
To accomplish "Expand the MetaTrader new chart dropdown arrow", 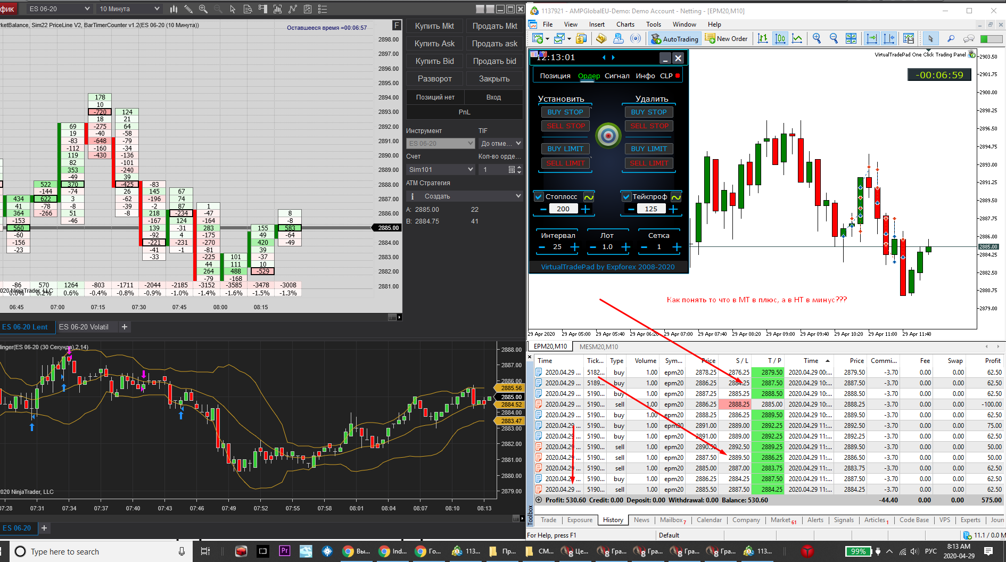I will (x=547, y=39).
